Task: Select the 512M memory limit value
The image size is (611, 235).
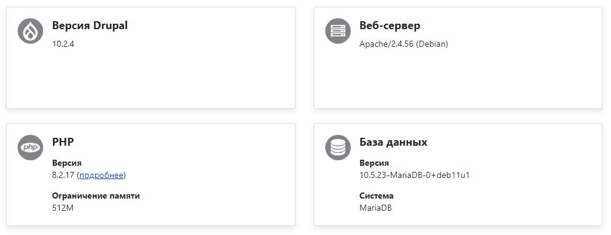Action: [x=63, y=208]
